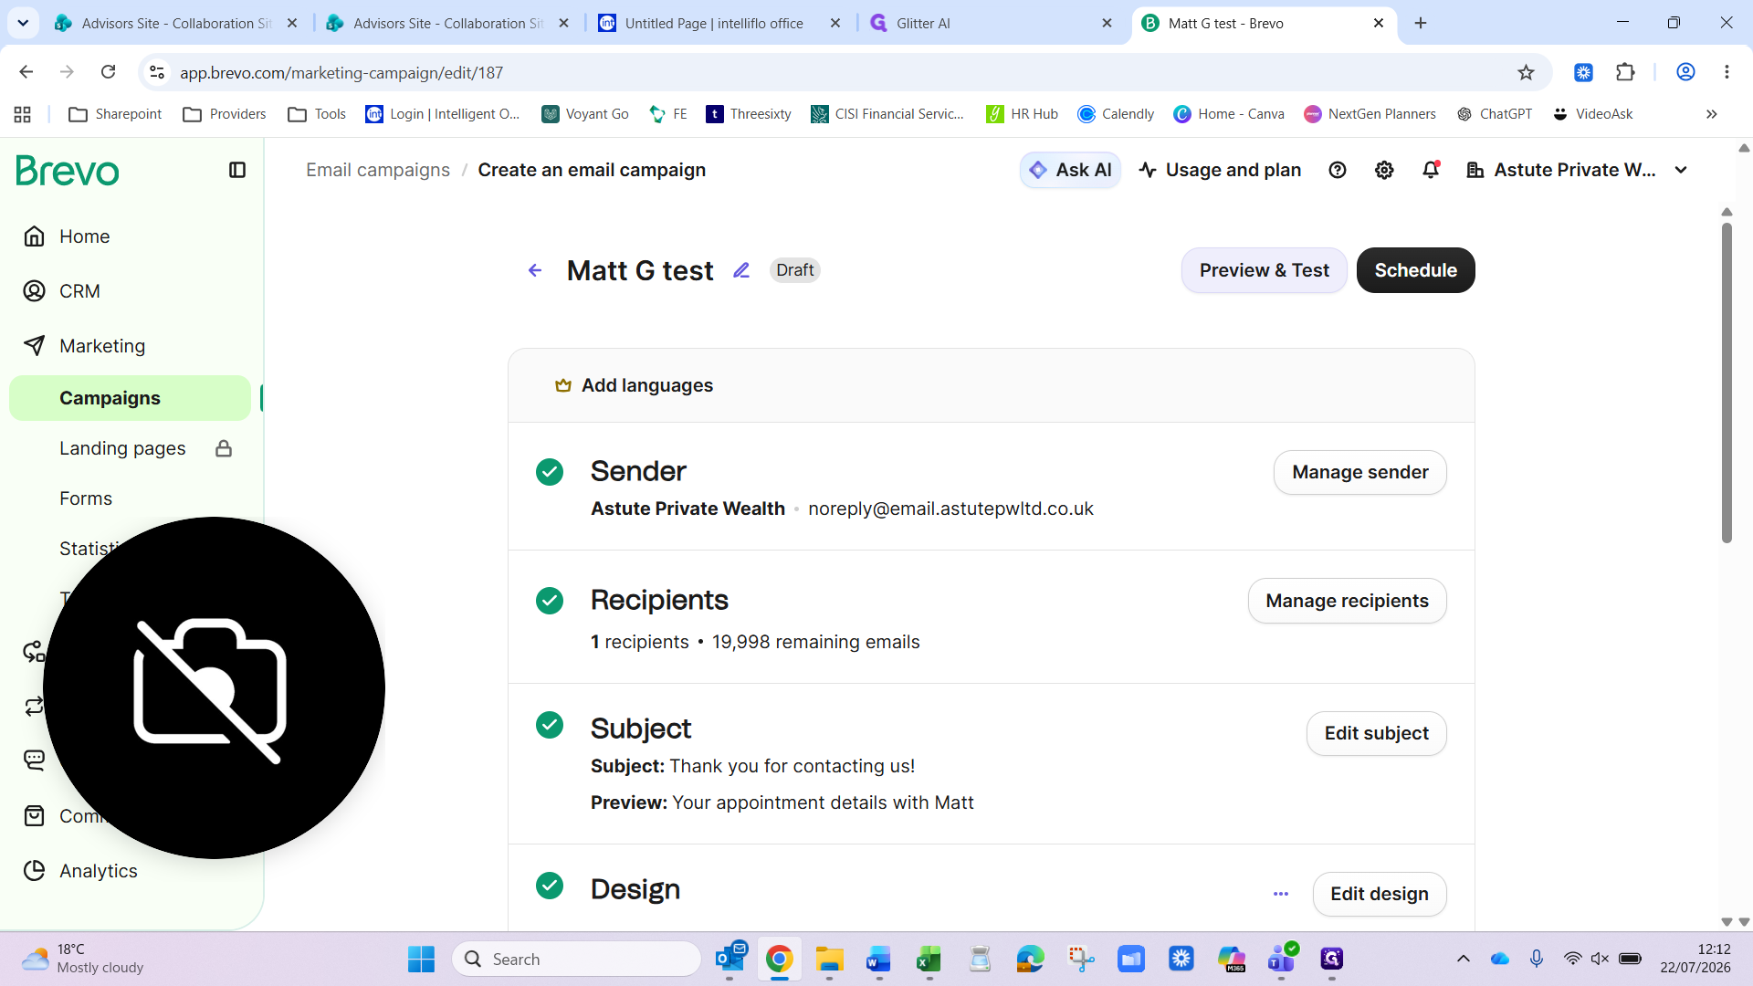Open the weather widget
The image size is (1753, 986).
(82, 959)
